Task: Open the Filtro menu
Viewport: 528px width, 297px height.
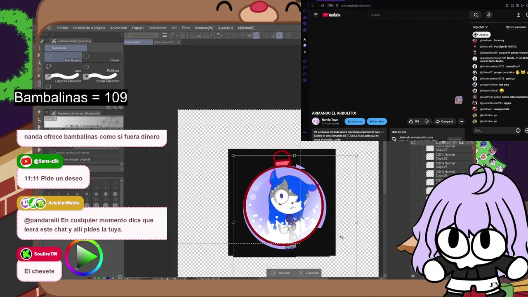Action: pos(186,28)
